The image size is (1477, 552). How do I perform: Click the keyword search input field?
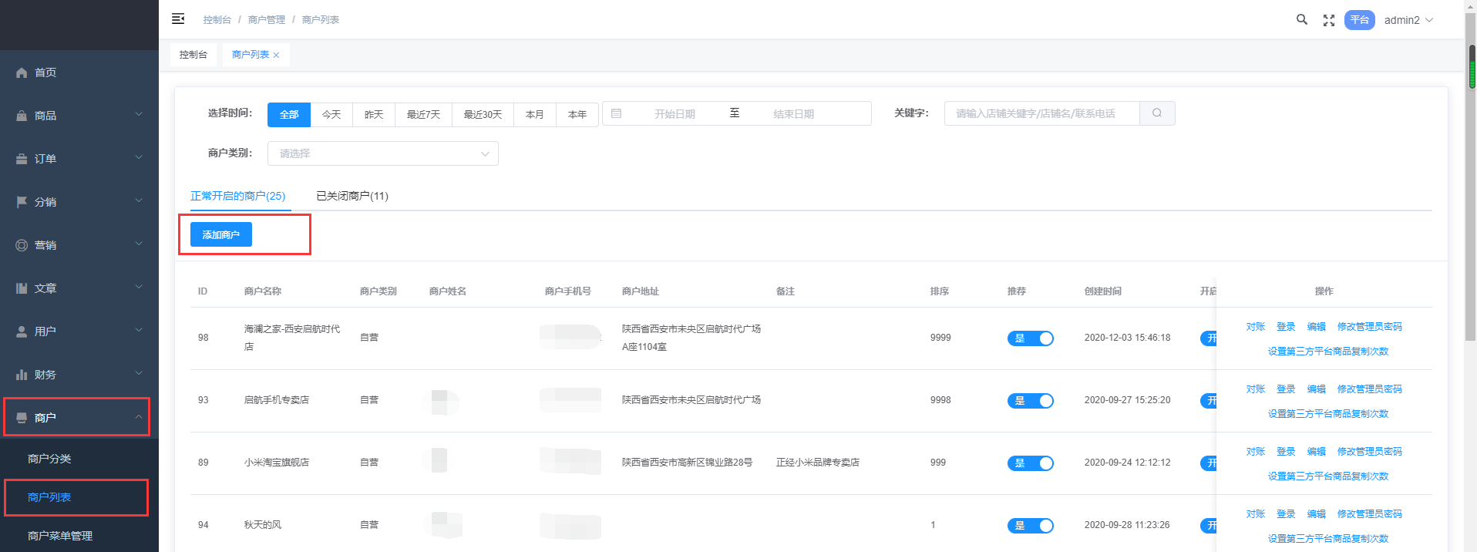click(x=1041, y=113)
